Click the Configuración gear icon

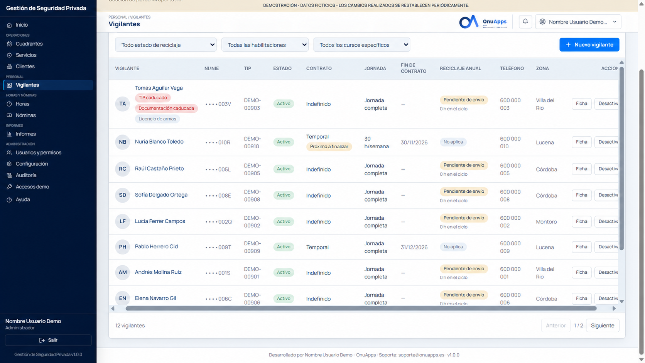tap(9, 164)
